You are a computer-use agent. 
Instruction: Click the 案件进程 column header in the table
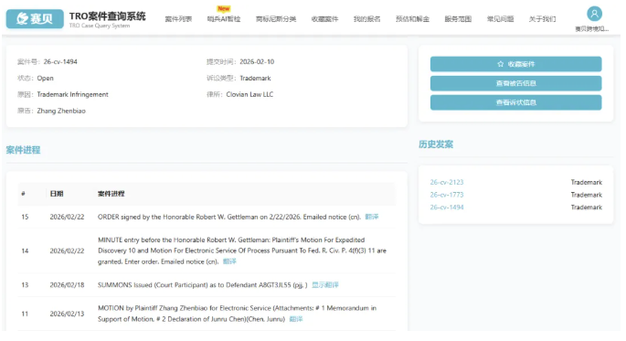click(x=111, y=194)
